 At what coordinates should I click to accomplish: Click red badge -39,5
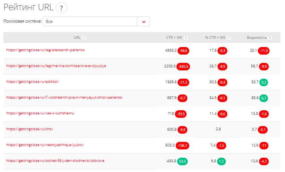[x=181, y=114]
